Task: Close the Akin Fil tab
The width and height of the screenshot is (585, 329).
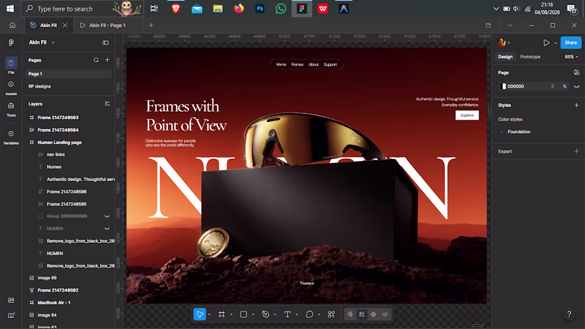Action: coord(65,26)
